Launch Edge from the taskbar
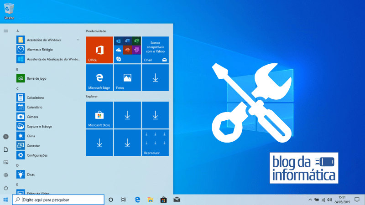This screenshot has height=205, width=365. 137,200
